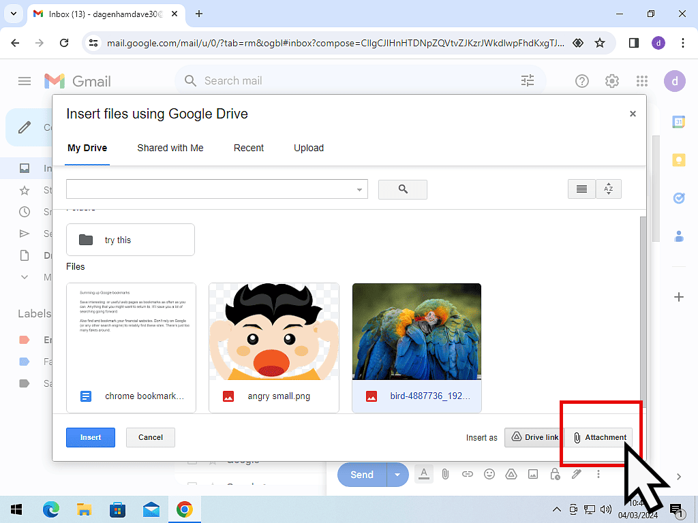
Task: Click the insert photo icon in compose toolbar
Action: pos(533,474)
